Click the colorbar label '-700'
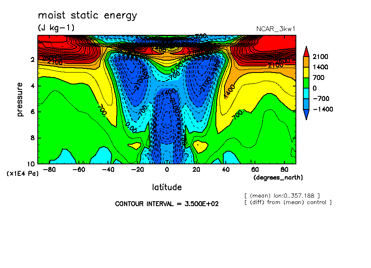This screenshot has height=268, width=371. (x=321, y=98)
